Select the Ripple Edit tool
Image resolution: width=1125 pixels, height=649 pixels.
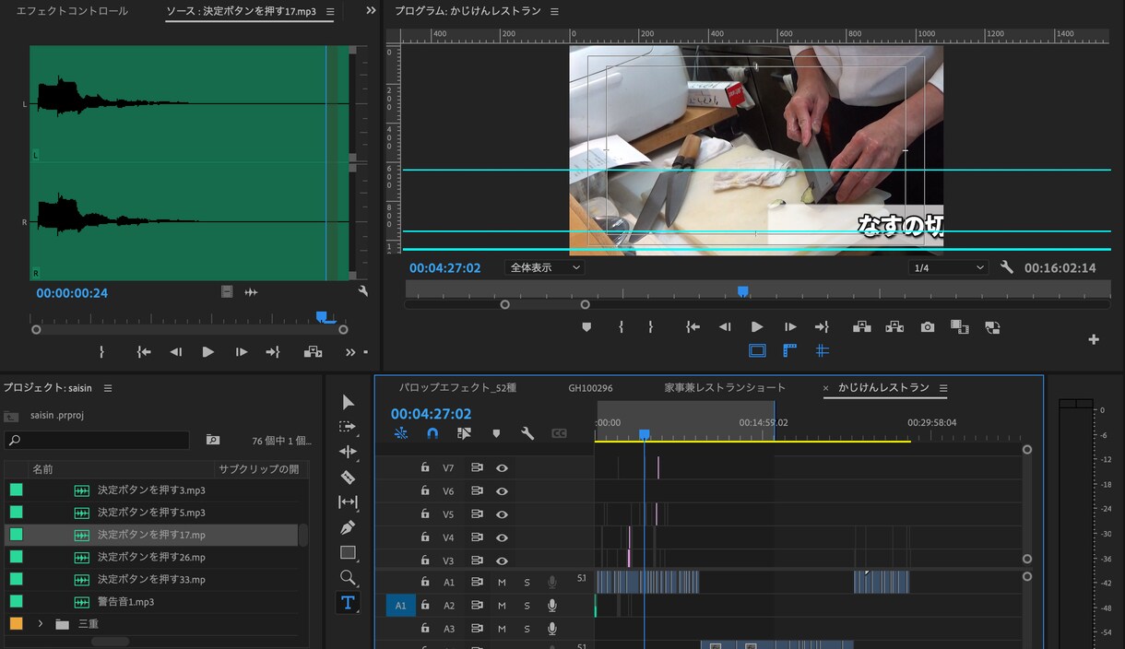pos(348,452)
